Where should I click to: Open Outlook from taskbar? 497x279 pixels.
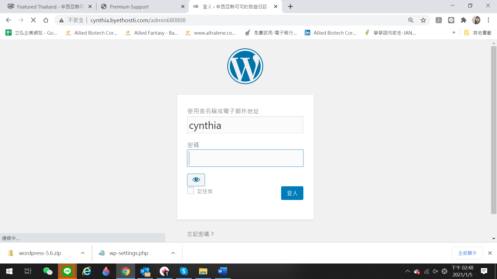pyautogui.click(x=145, y=271)
